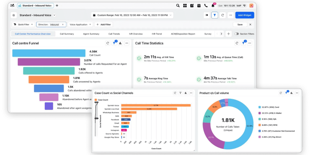This screenshot has height=155, width=310.
Task: Open the IVR Overview tab
Action: coord(135,34)
